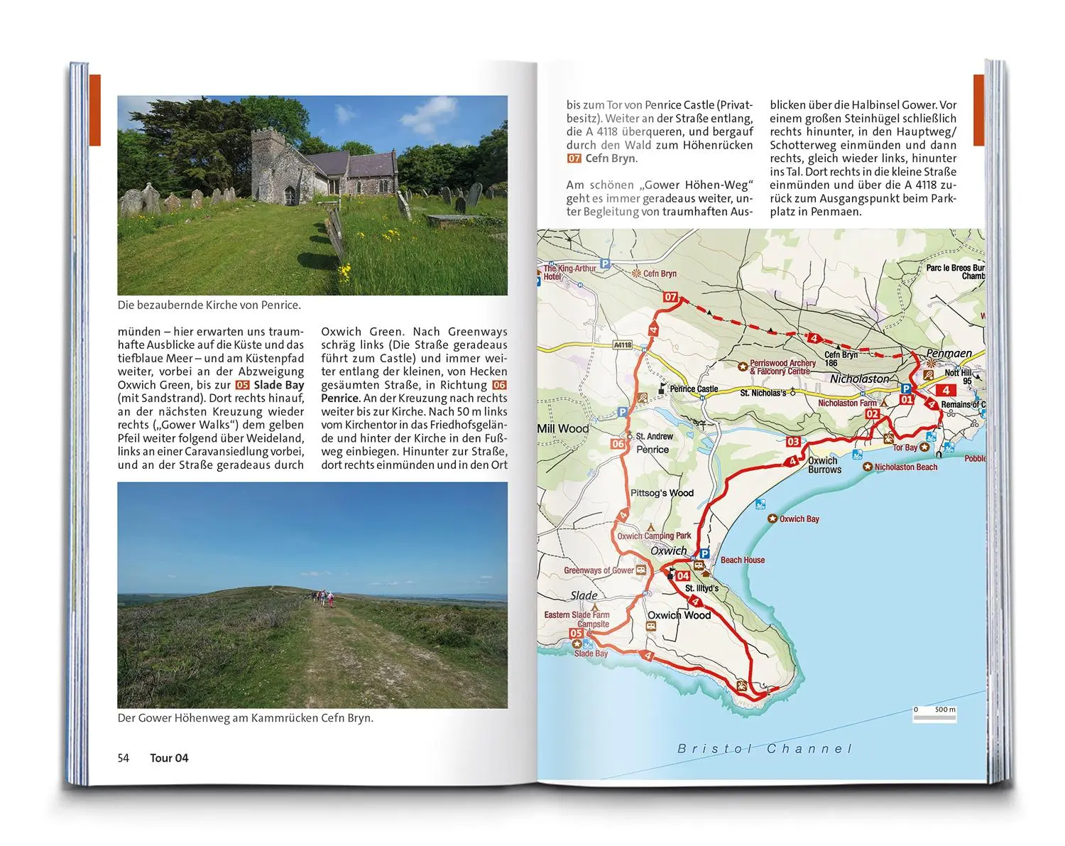Click the parking icon above Mill Wood

[623, 412]
